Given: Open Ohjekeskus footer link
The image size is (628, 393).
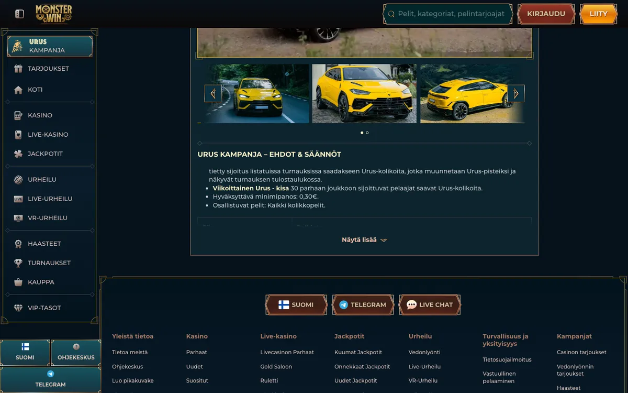Looking at the screenshot, I should [x=127, y=367].
